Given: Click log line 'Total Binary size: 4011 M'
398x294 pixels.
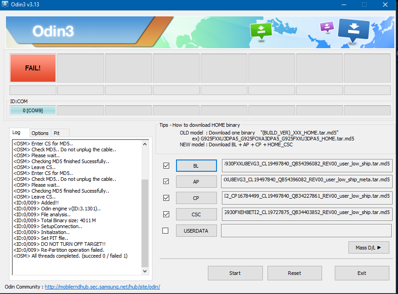Looking at the screenshot, I should pos(55,220).
